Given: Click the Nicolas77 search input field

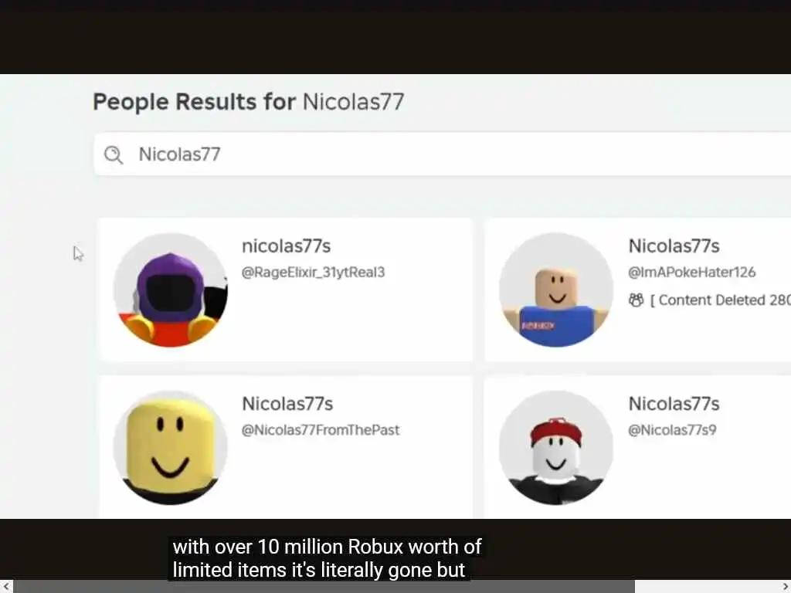Looking at the screenshot, I should click(x=443, y=154).
